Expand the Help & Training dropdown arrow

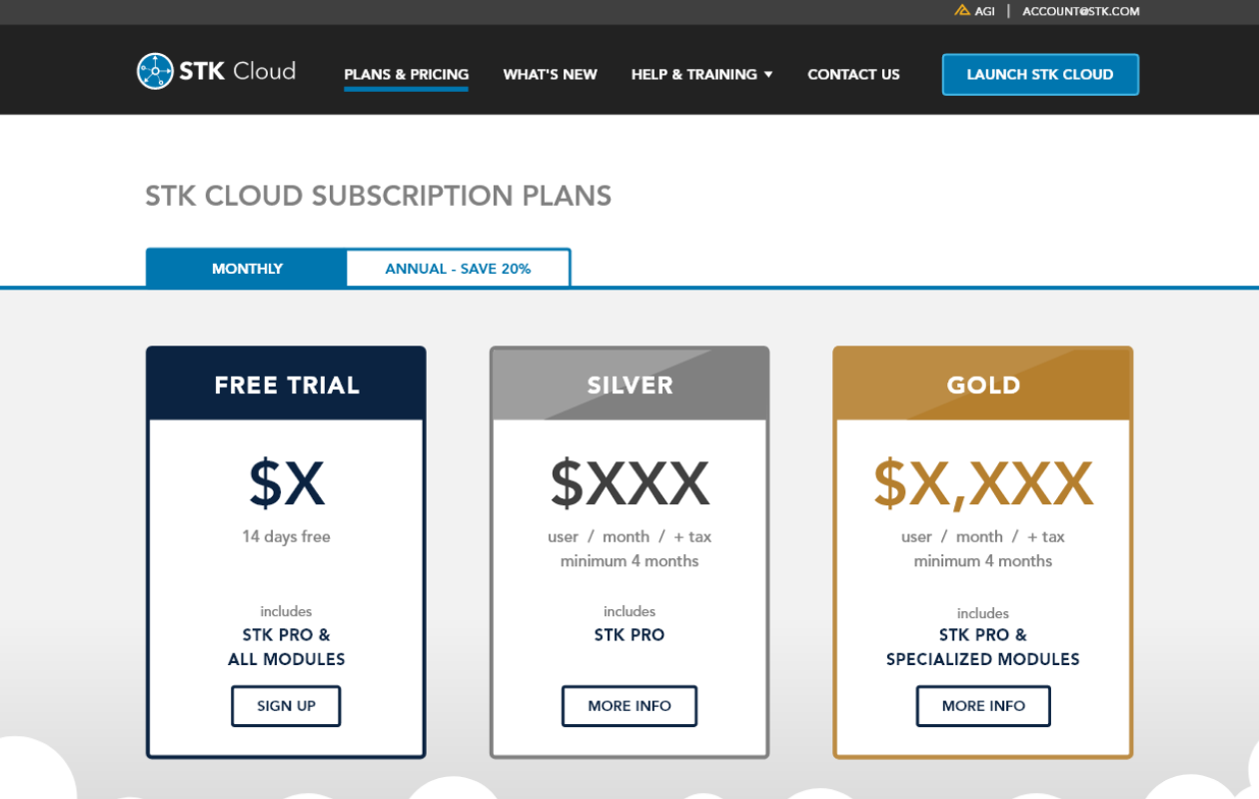click(768, 75)
